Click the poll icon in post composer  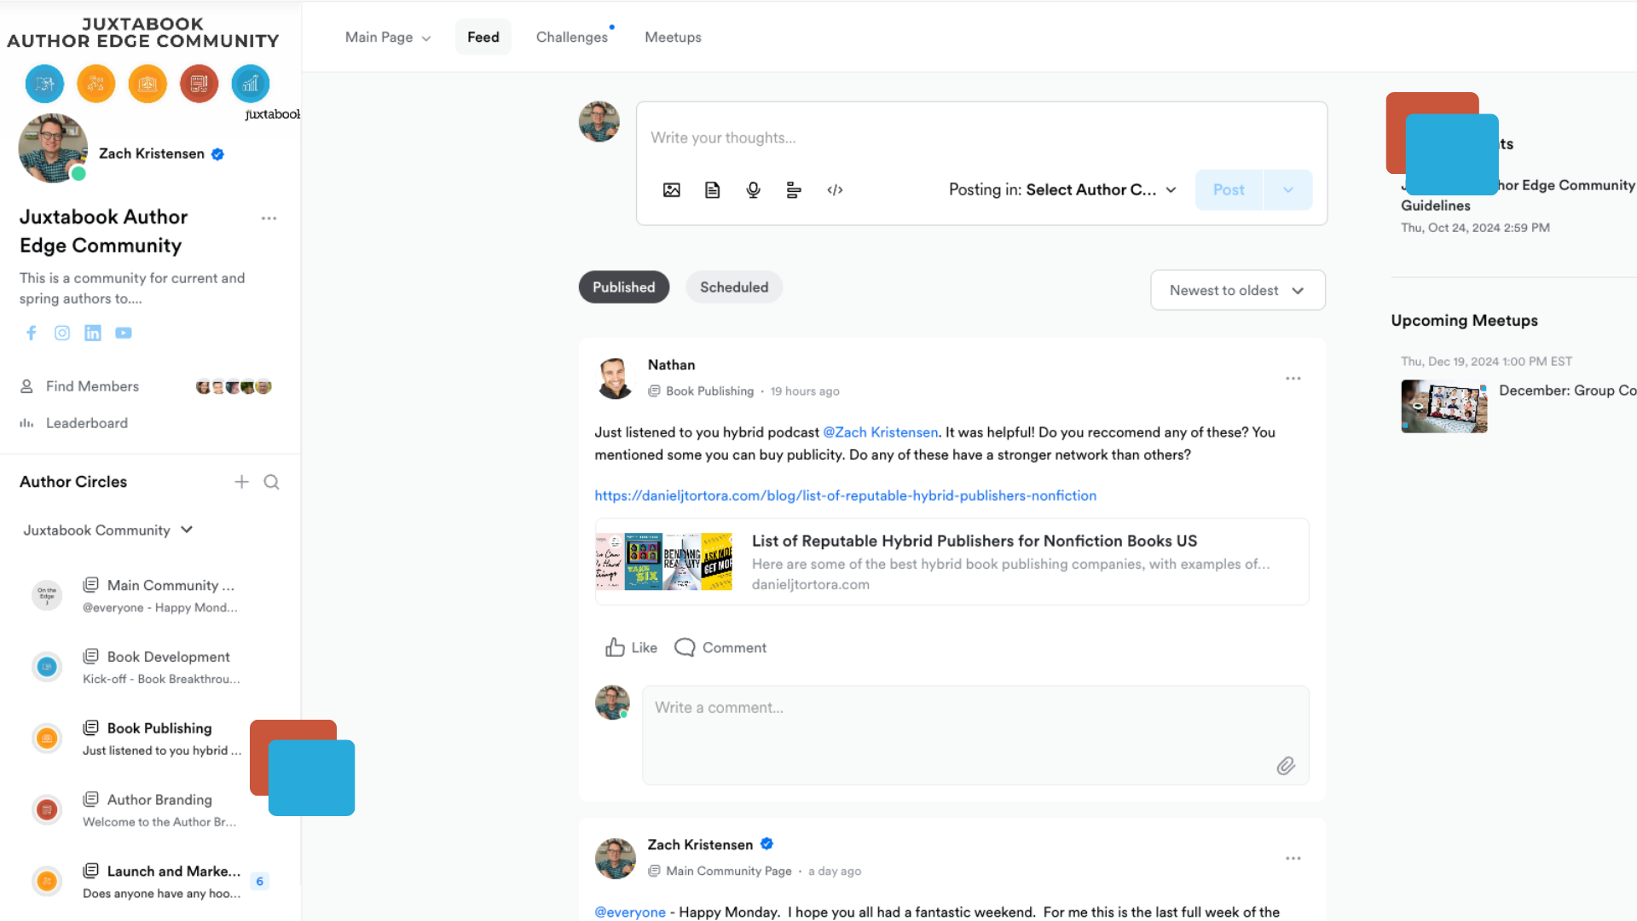pos(794,190)
